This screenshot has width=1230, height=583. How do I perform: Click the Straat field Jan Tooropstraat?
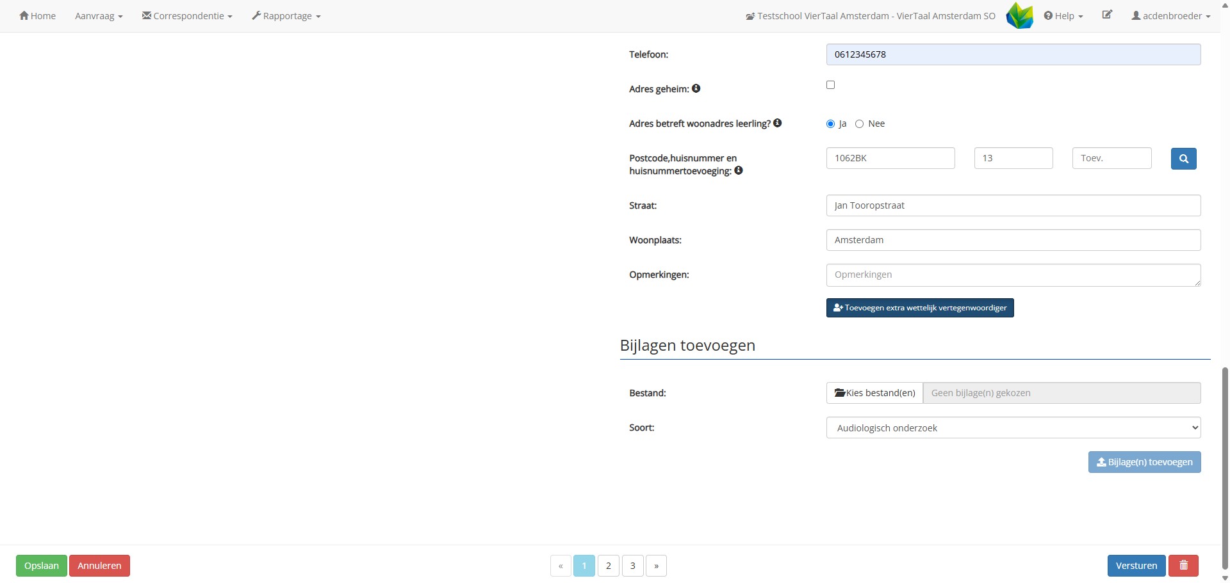(1013, 205)
